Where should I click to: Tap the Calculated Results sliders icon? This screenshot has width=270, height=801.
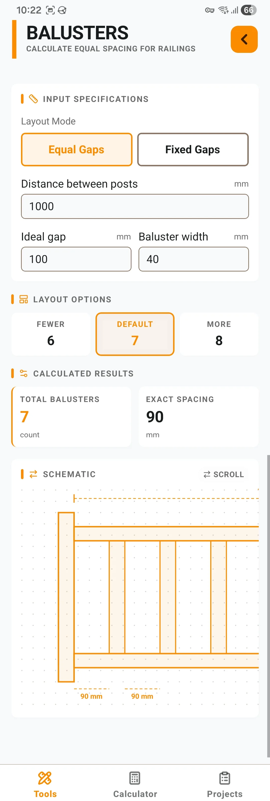(23, 373)
